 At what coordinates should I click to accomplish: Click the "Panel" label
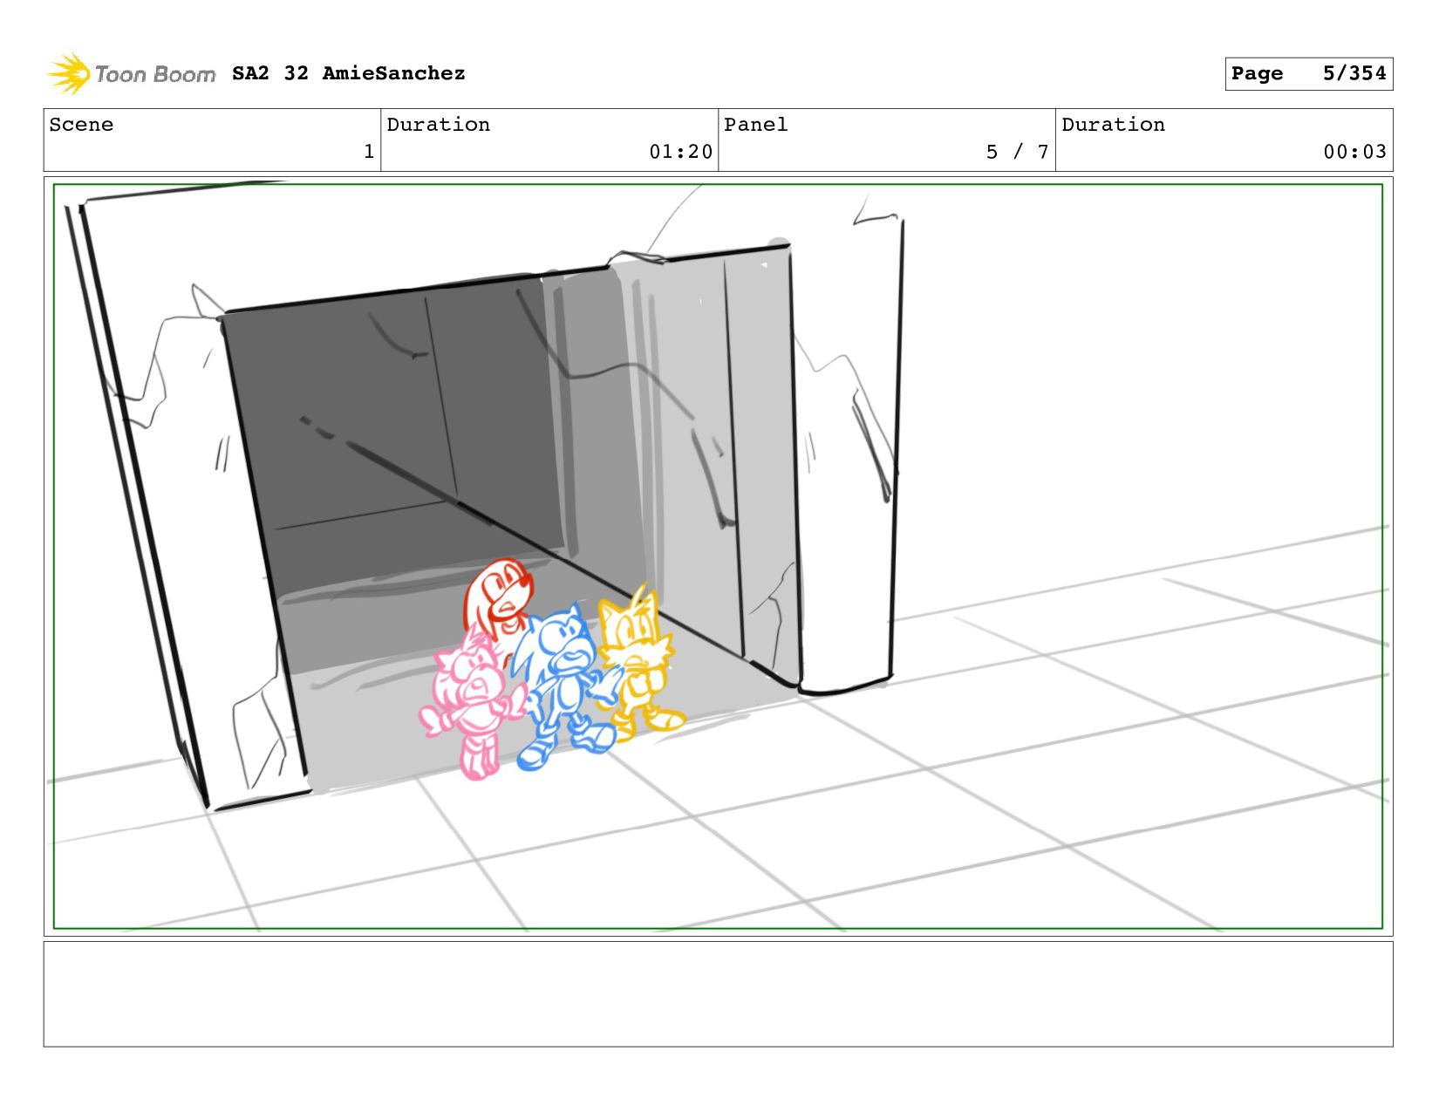coord(755,125)
